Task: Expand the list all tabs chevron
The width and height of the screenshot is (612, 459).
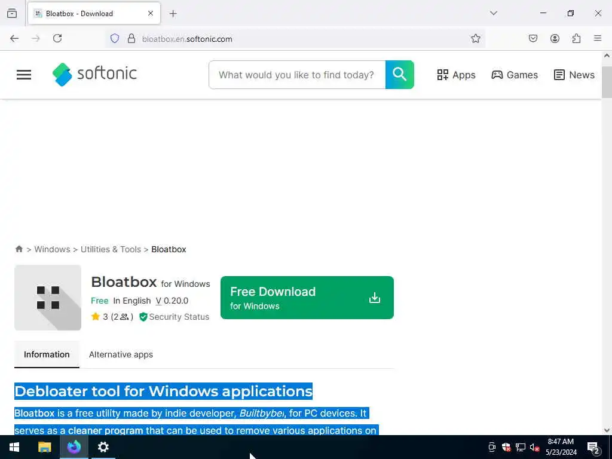Action: tap(494, 13)
